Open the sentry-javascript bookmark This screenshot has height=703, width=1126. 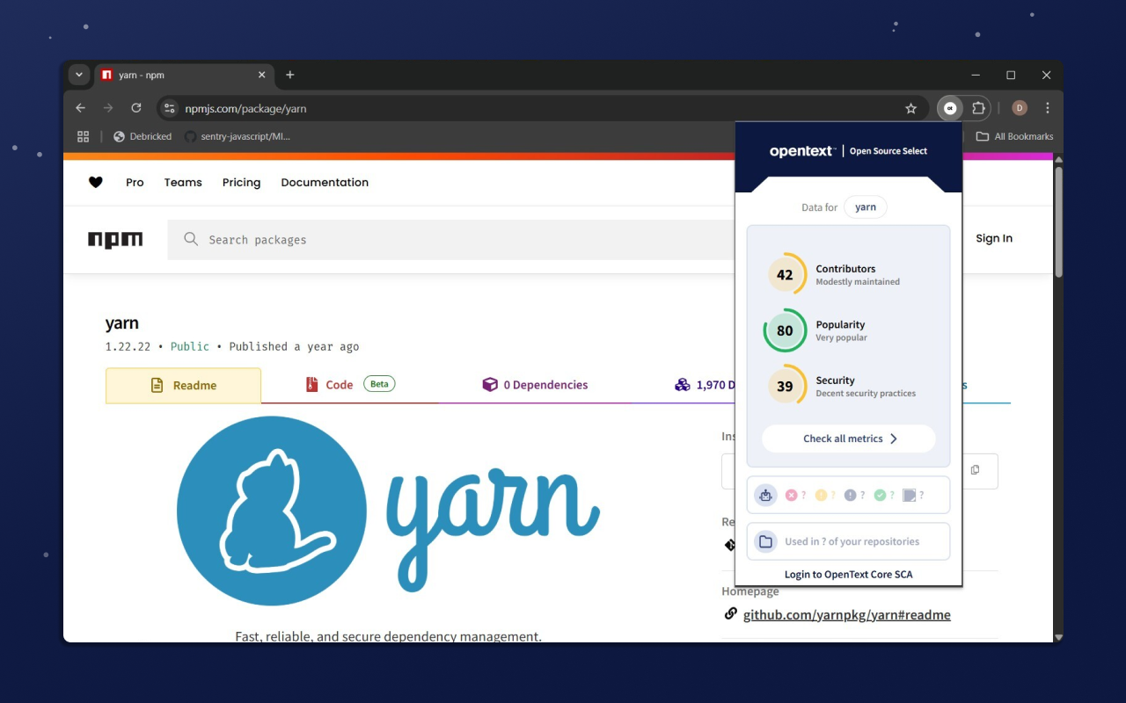(x=238, y=136)
